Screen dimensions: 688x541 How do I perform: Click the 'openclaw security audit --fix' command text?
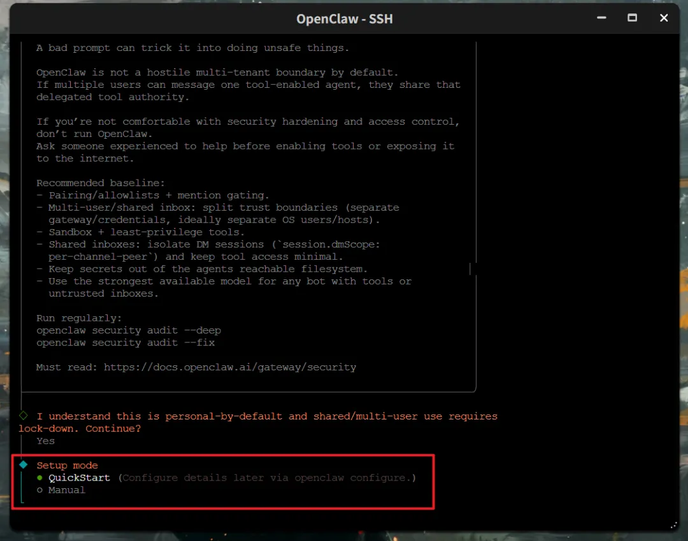(125, 343)
